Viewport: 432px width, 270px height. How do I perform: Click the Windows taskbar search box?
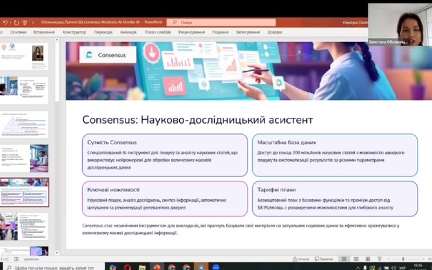(x=52, y=267)
